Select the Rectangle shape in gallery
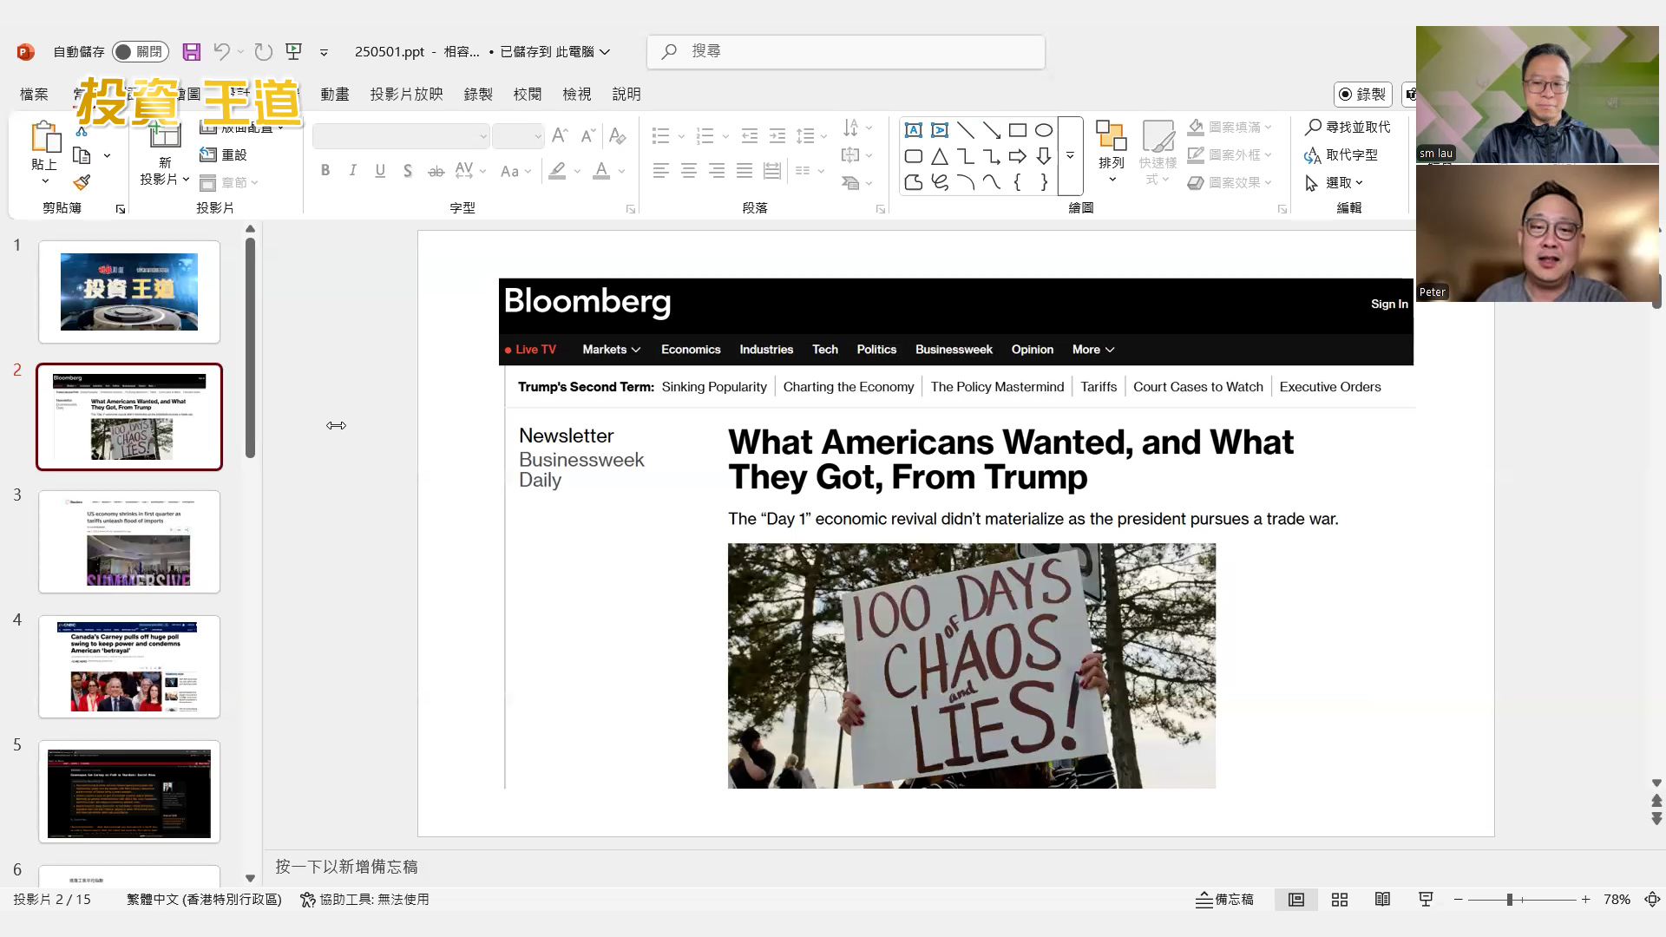Image resolution: width=1666 pixels, height=937 pixels. 1018,130
